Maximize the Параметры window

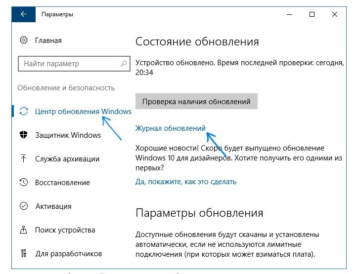click(312, 14)
